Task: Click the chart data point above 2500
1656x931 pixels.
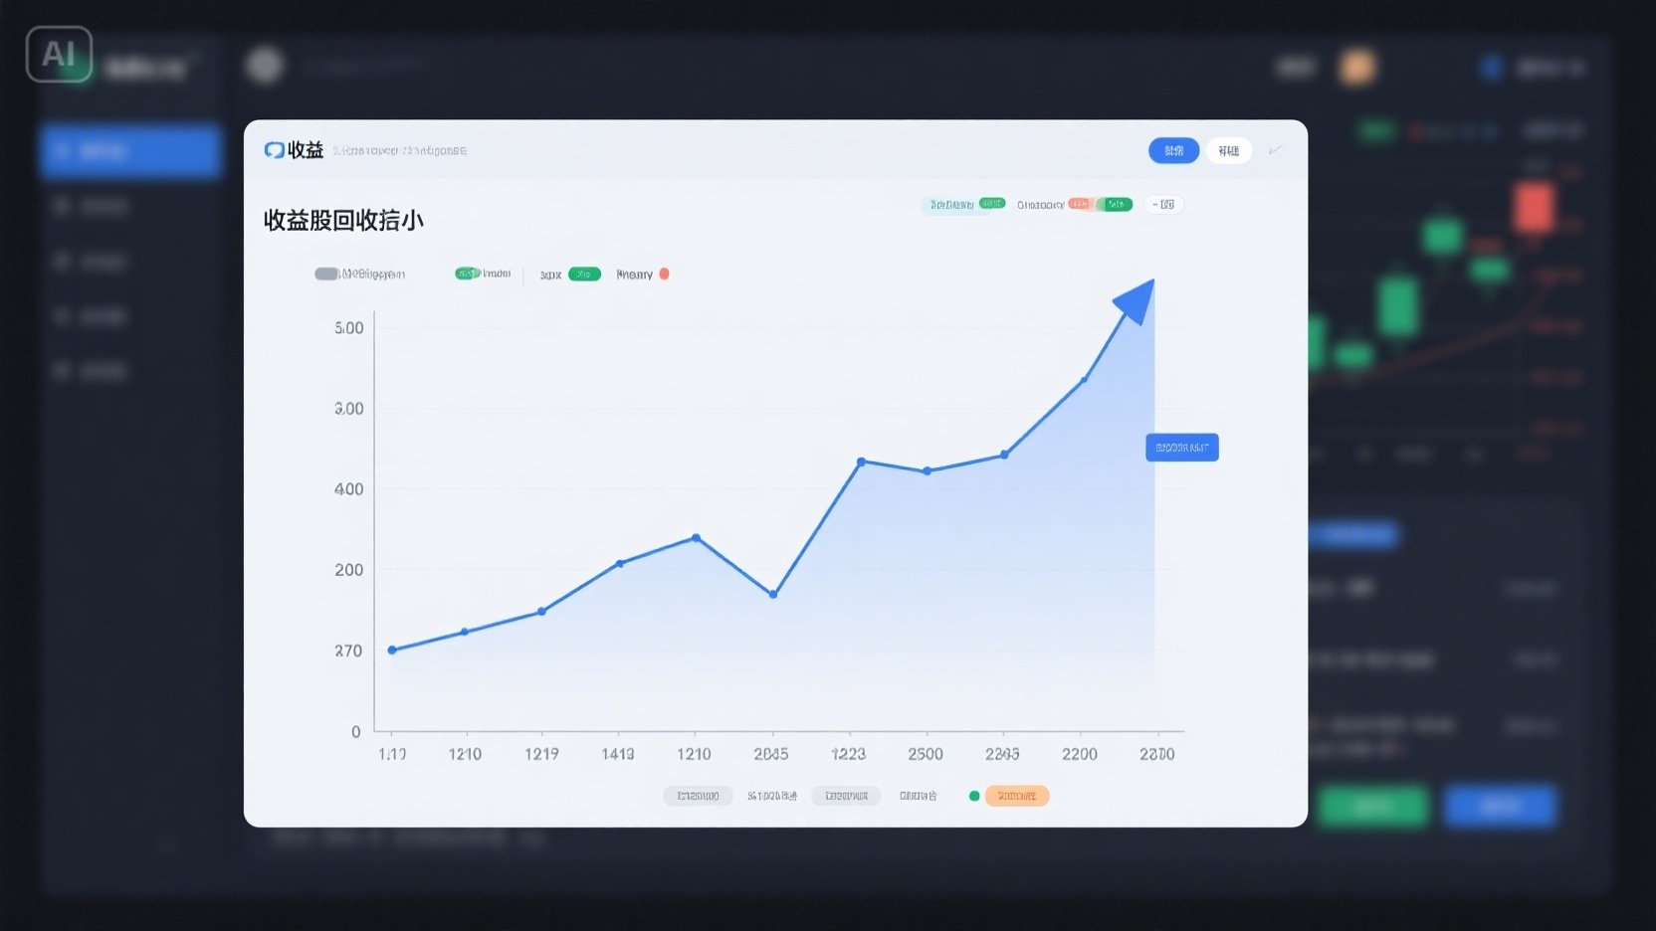Action: click(928, 471)
